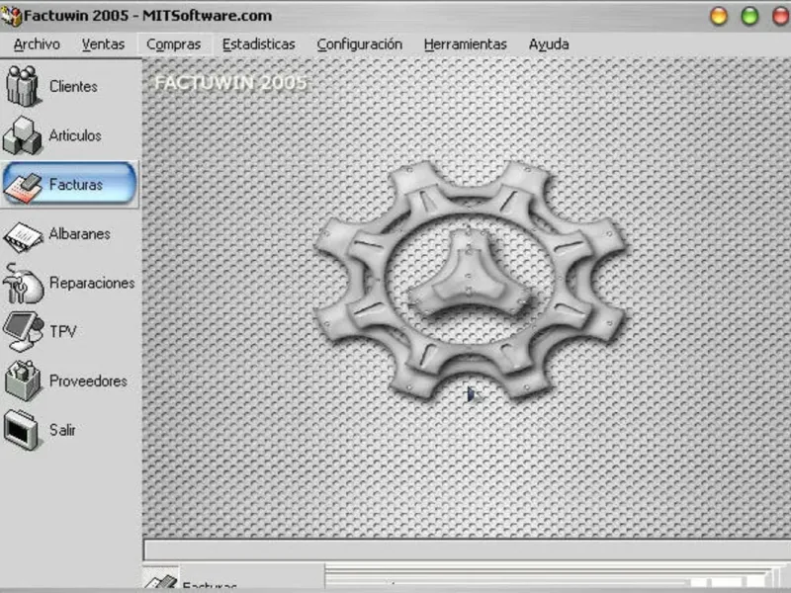Screen dimensions: 791x593
Task: Select the Facturas invoice icon
Action: click(x=22, y=189)
